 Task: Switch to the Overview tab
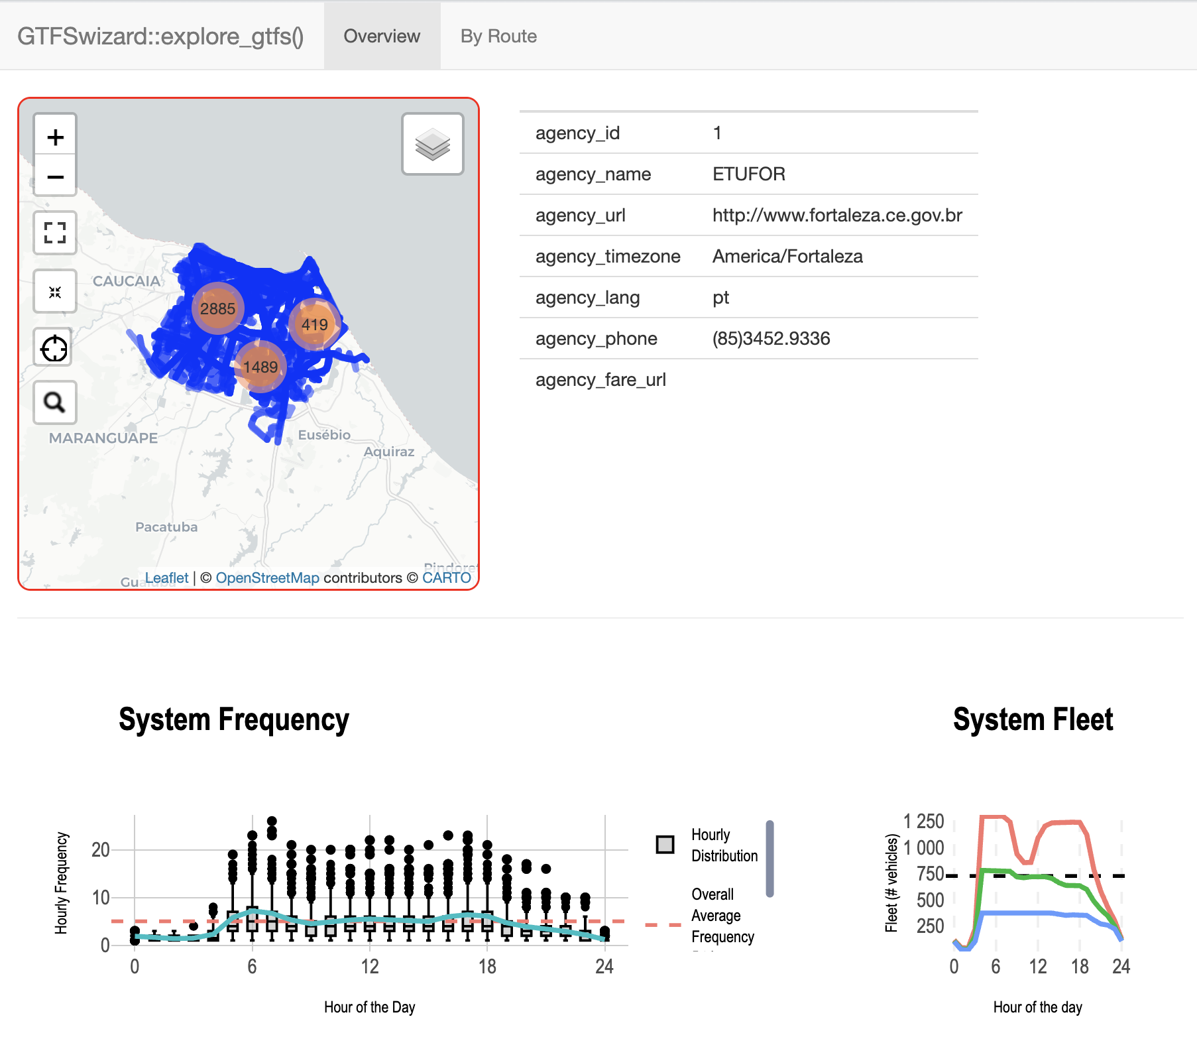pos(382,36)
